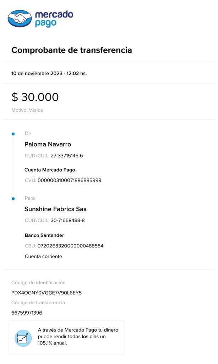218x364 pixels.
Task: Click the 105,1% anual yield banner
Action: point(78,337)
